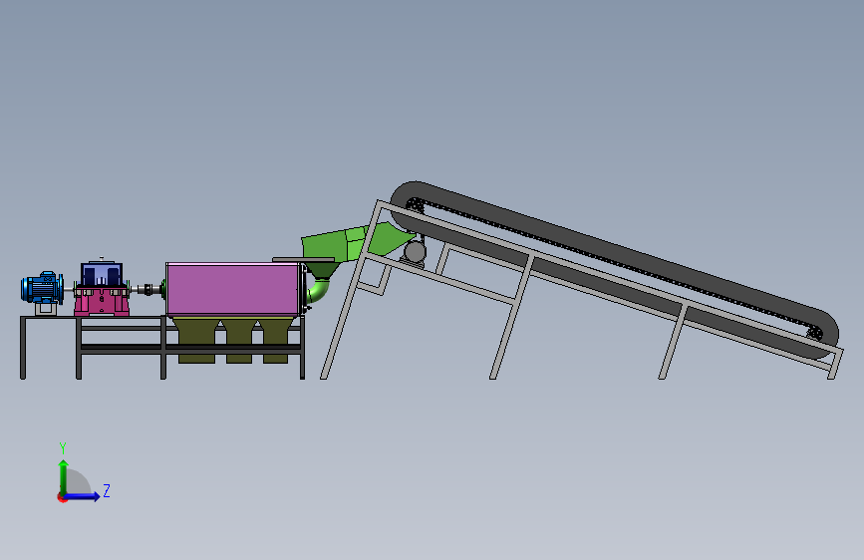Screen dimensions: 864x560
Task: Select the green elbow pipe
Action: (x=318, y=292)
